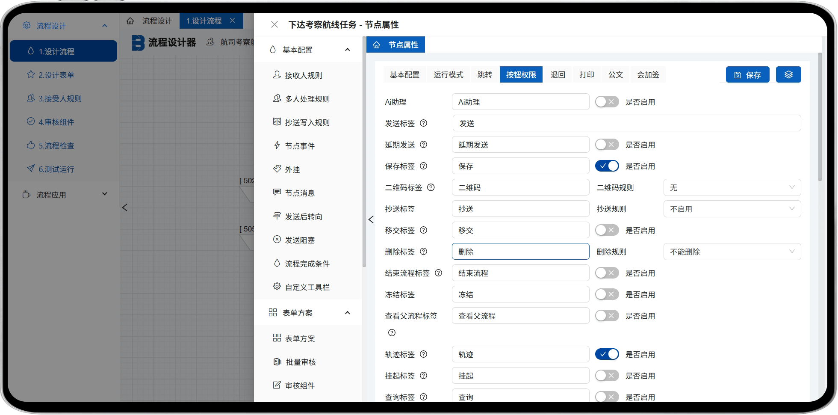Screen dimensions: 838x415
Task: Click the help icon beside 查询标签
Action: click(x=423, y=397)
